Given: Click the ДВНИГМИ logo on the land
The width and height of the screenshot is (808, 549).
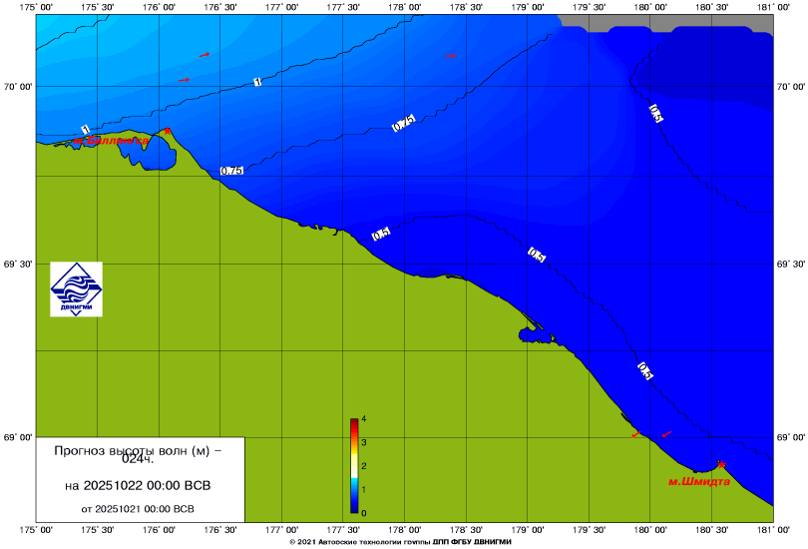Looking at the screenshot, I should click(x=77, y=289).
